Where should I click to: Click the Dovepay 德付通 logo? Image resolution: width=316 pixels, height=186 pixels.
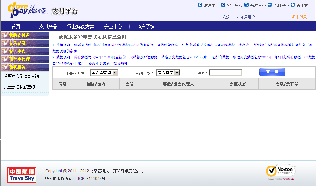[27, 11]
